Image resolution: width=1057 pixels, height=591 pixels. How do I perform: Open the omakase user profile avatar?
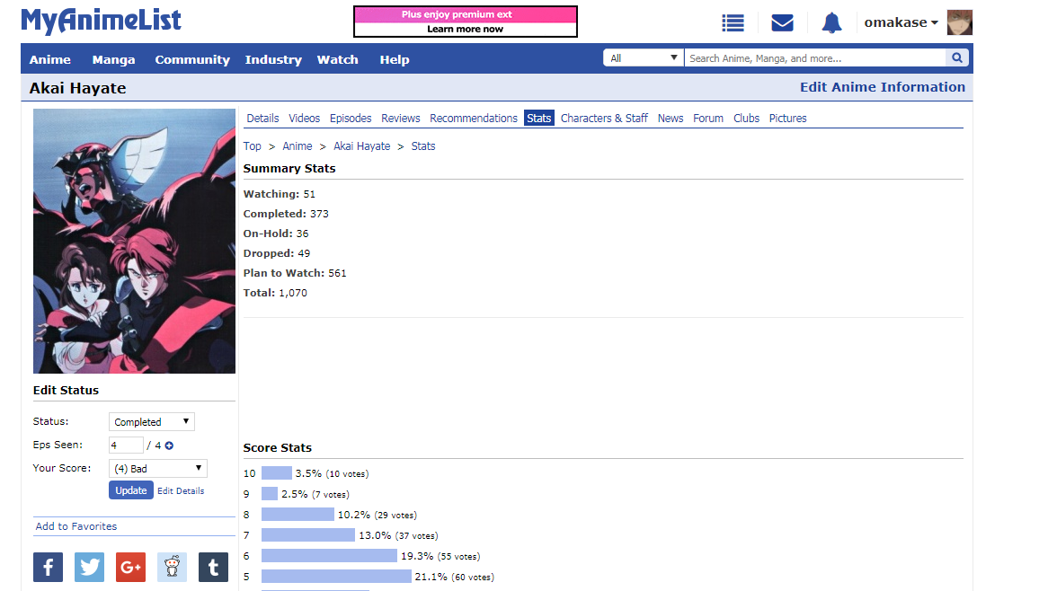[959, 22]
